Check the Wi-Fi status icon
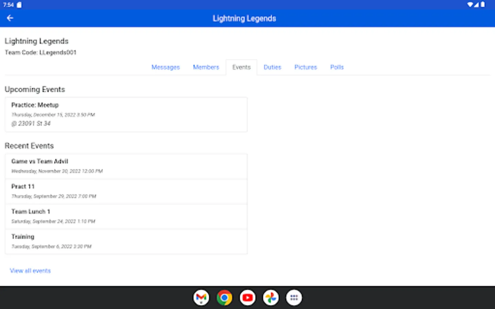Image resolution: width=495 pixels, height=309 pixels. (x=470, y=5)
